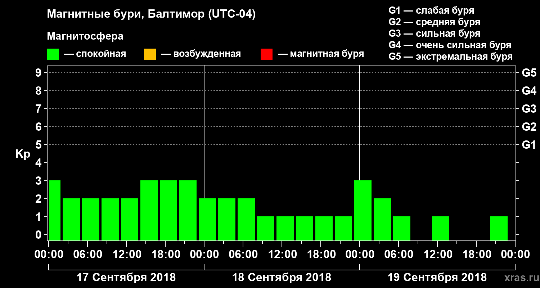
Task: Click the 'Kp' axis label
Action: [23, 154]
